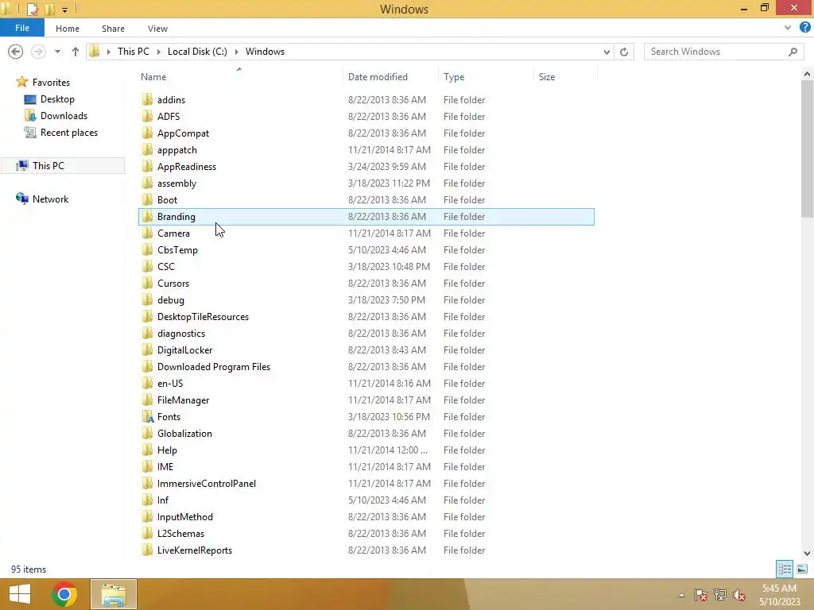
Task: Click the This PC breadcrumb segment
Action: 134,52
